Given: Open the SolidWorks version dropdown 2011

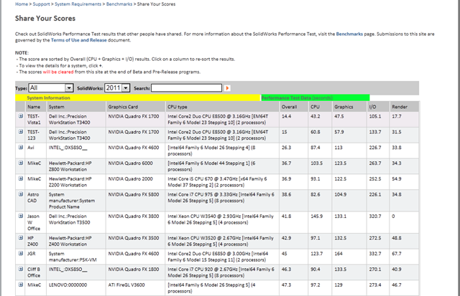Looking at the screenshot, I should coord(117,87).
